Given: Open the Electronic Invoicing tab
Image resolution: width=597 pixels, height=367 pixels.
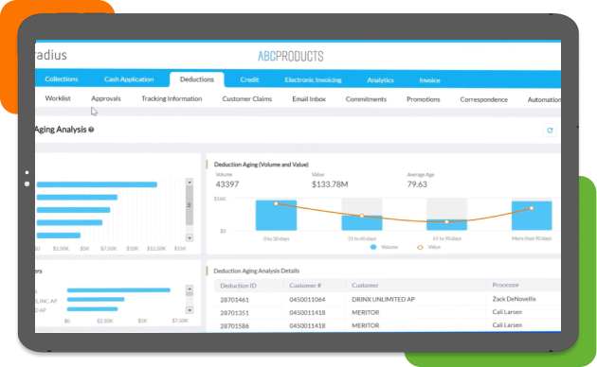Looking at the screenshot, I should [x=313, y=80].
